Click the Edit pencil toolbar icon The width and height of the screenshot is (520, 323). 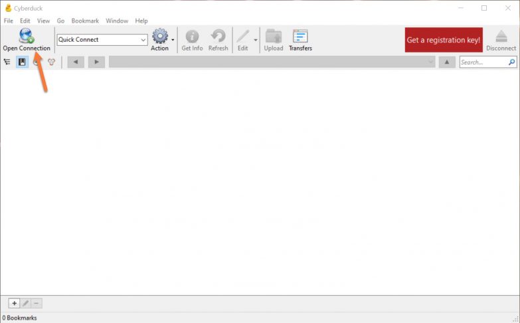pyautogui.click(x=242, y=37)
